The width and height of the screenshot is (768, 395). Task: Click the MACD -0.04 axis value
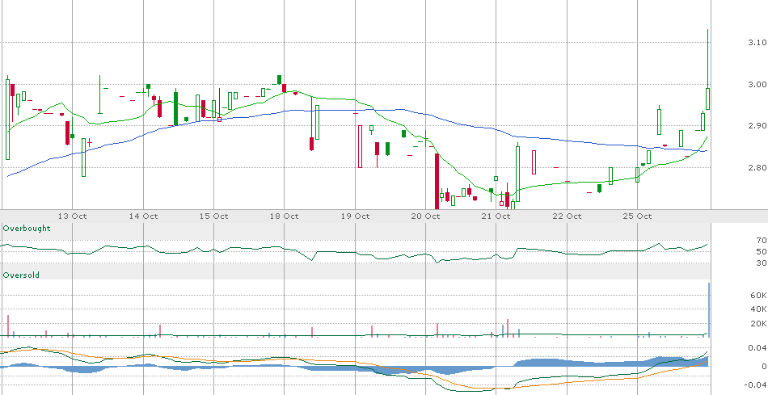tap(757, 384)
